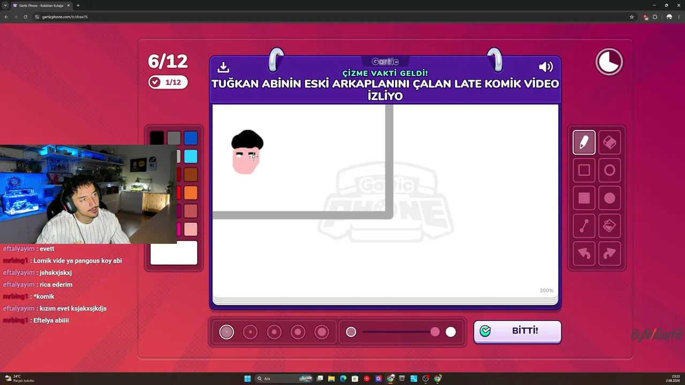Bookmark this page with the star icon
Screen dimensions: 685x385
click(x=631, y=17)
